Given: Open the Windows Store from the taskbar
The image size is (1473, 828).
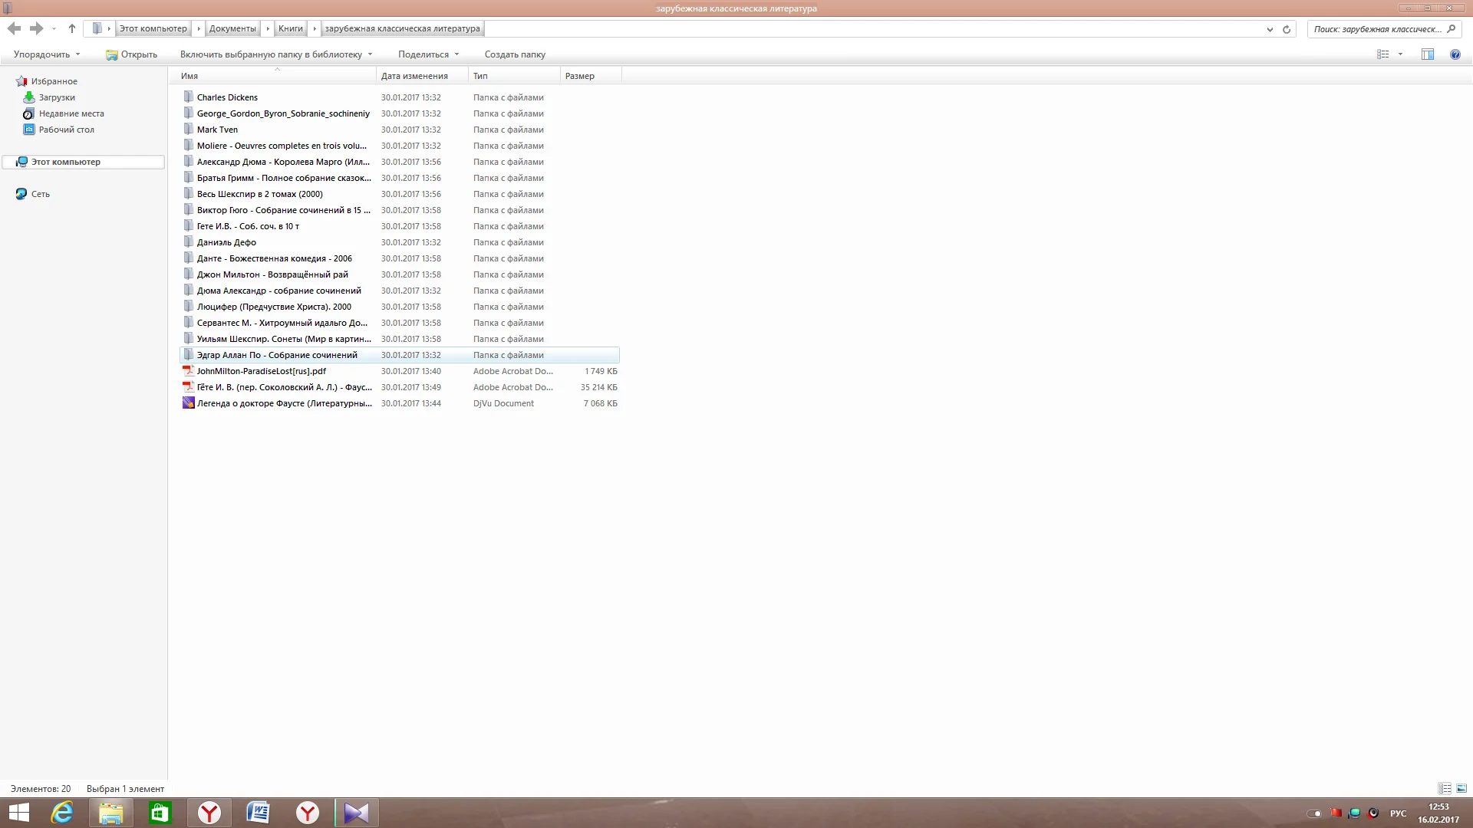Looking at the screenshot, I should (x=160, y=813).
